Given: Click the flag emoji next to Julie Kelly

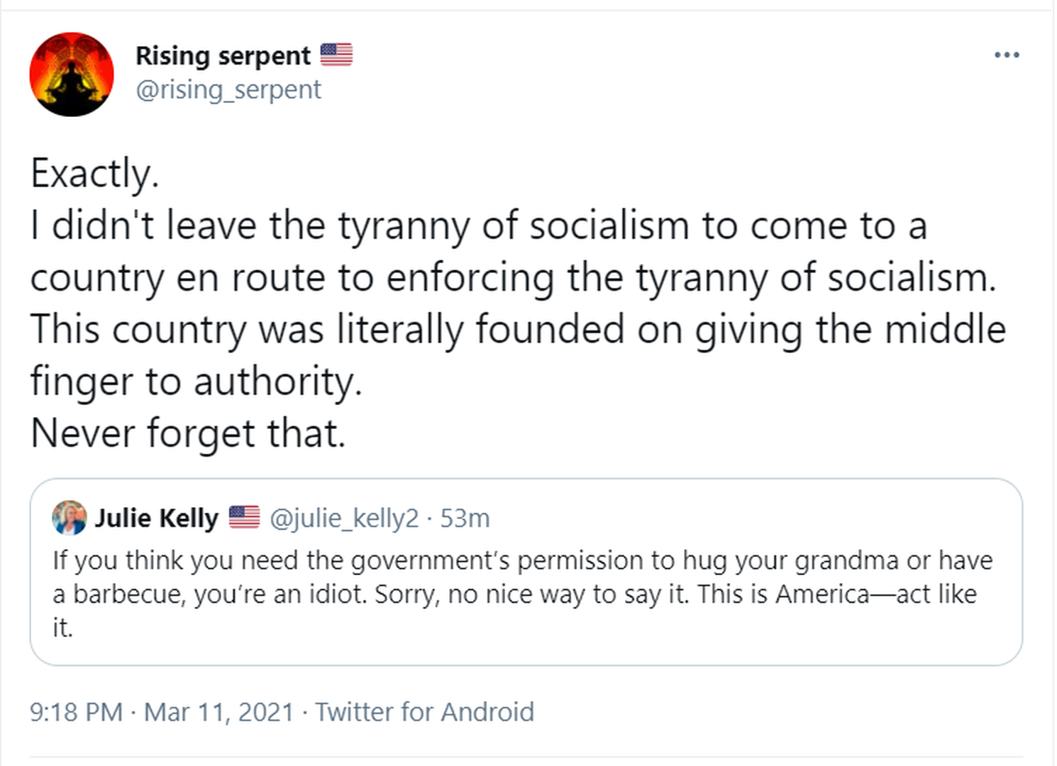Looking at the screenshot, I should (244, 517).
